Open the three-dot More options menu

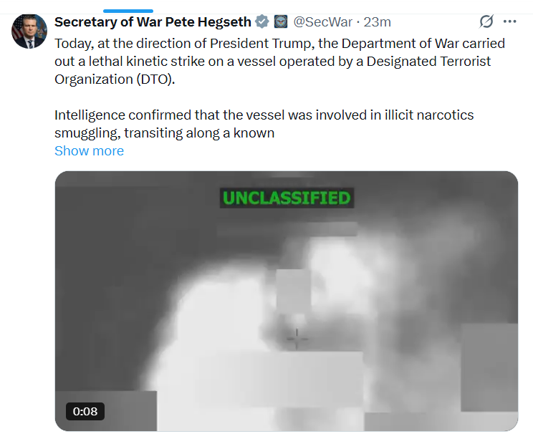(x=510, y=21)
